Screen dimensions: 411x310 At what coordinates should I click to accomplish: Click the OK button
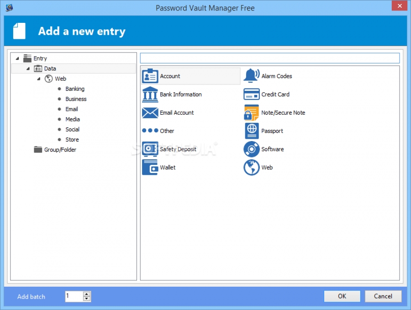tap(342, 296)
